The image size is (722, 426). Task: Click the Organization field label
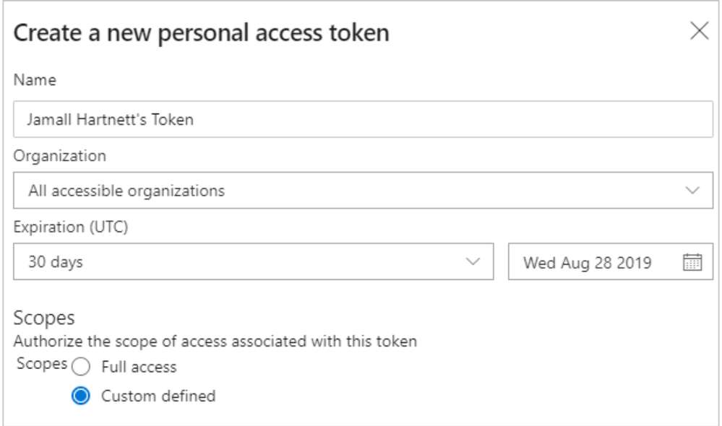(x=59, y=156)
